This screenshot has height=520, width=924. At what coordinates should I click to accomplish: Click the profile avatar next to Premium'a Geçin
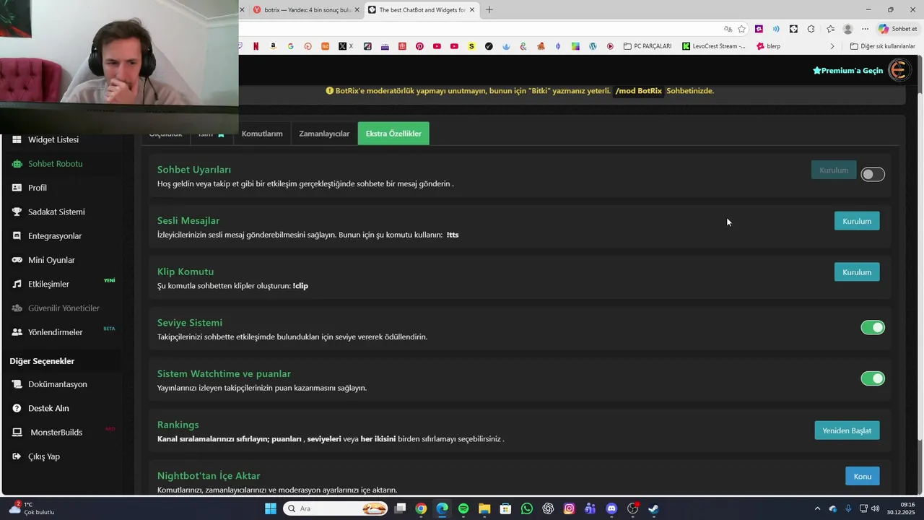pos(898,70)
